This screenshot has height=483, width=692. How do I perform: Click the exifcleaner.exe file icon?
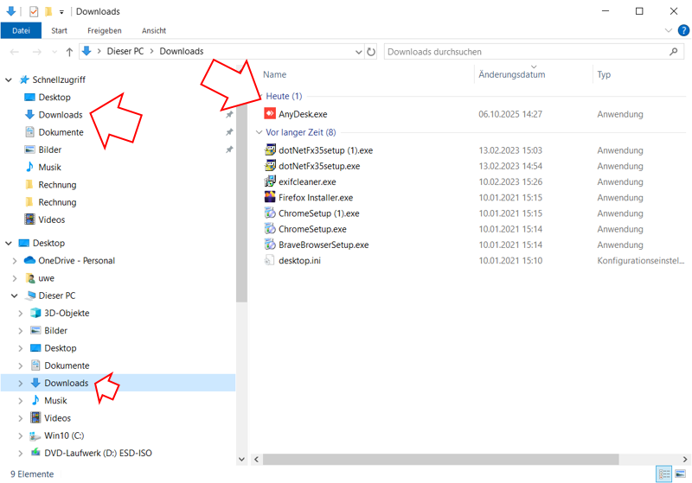click(270, 182)
